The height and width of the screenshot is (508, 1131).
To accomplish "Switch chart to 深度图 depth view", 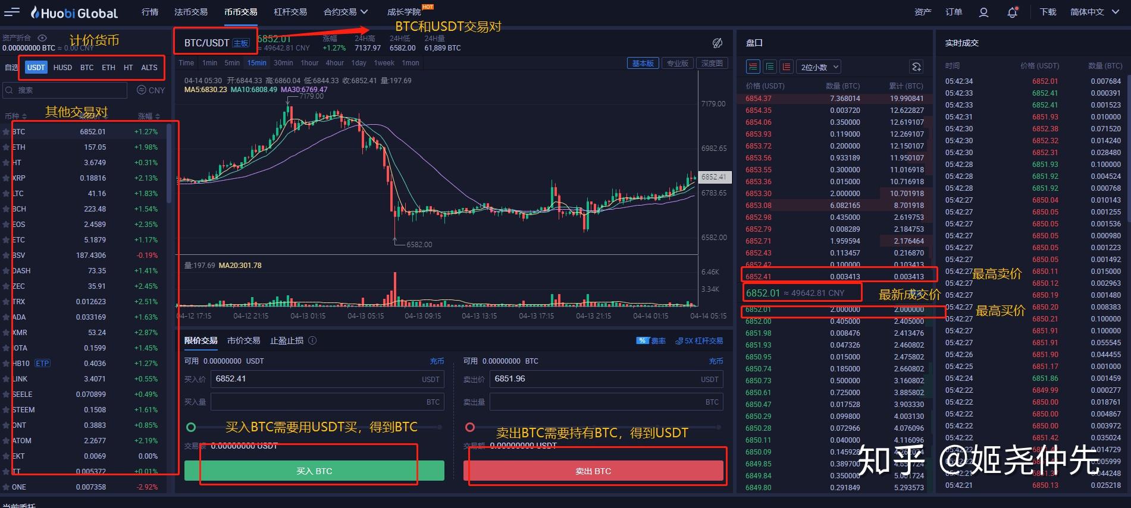I will (x=712, y=63).
